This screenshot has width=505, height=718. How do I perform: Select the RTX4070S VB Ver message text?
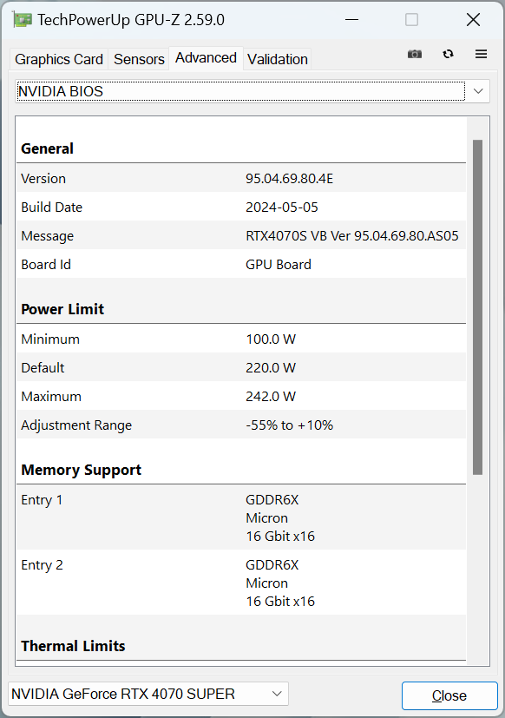[x=352, y=236]
